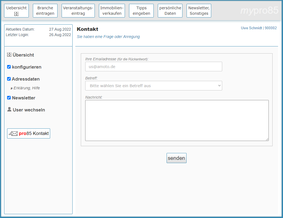This screenshot has height=218, width=283.
Task: Click the person icon next to User wechseln
Action: 9,110
